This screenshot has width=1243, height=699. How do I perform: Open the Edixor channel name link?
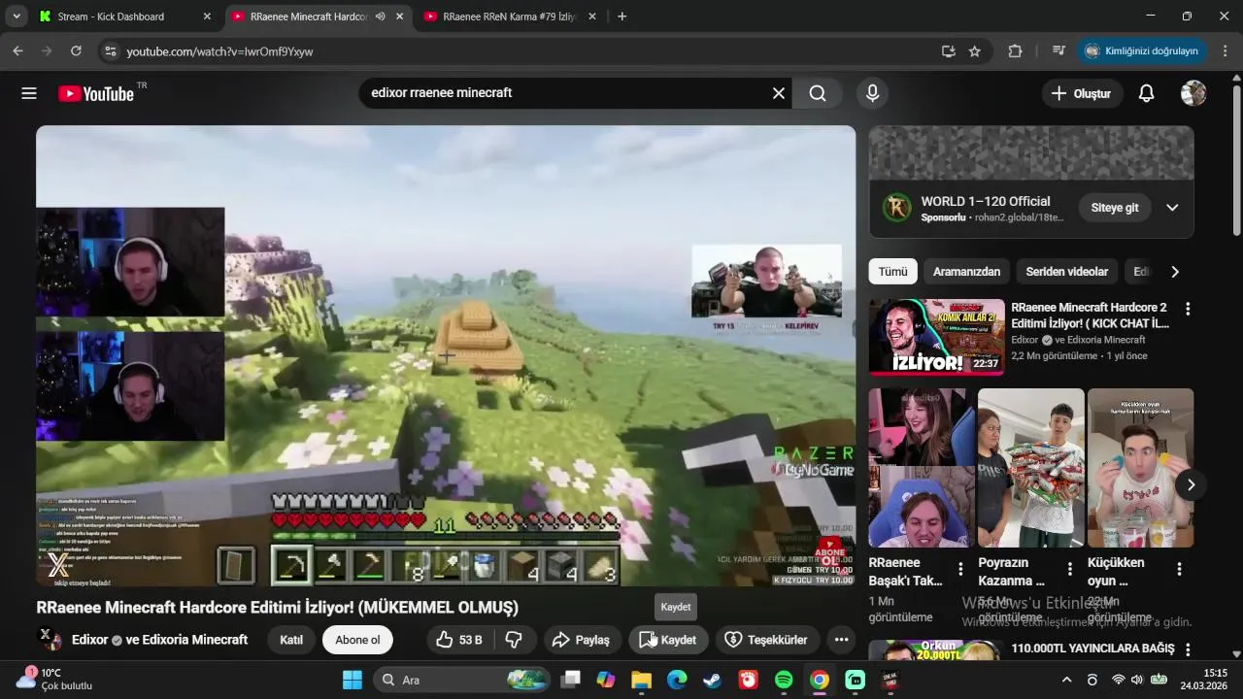point(89,640)
